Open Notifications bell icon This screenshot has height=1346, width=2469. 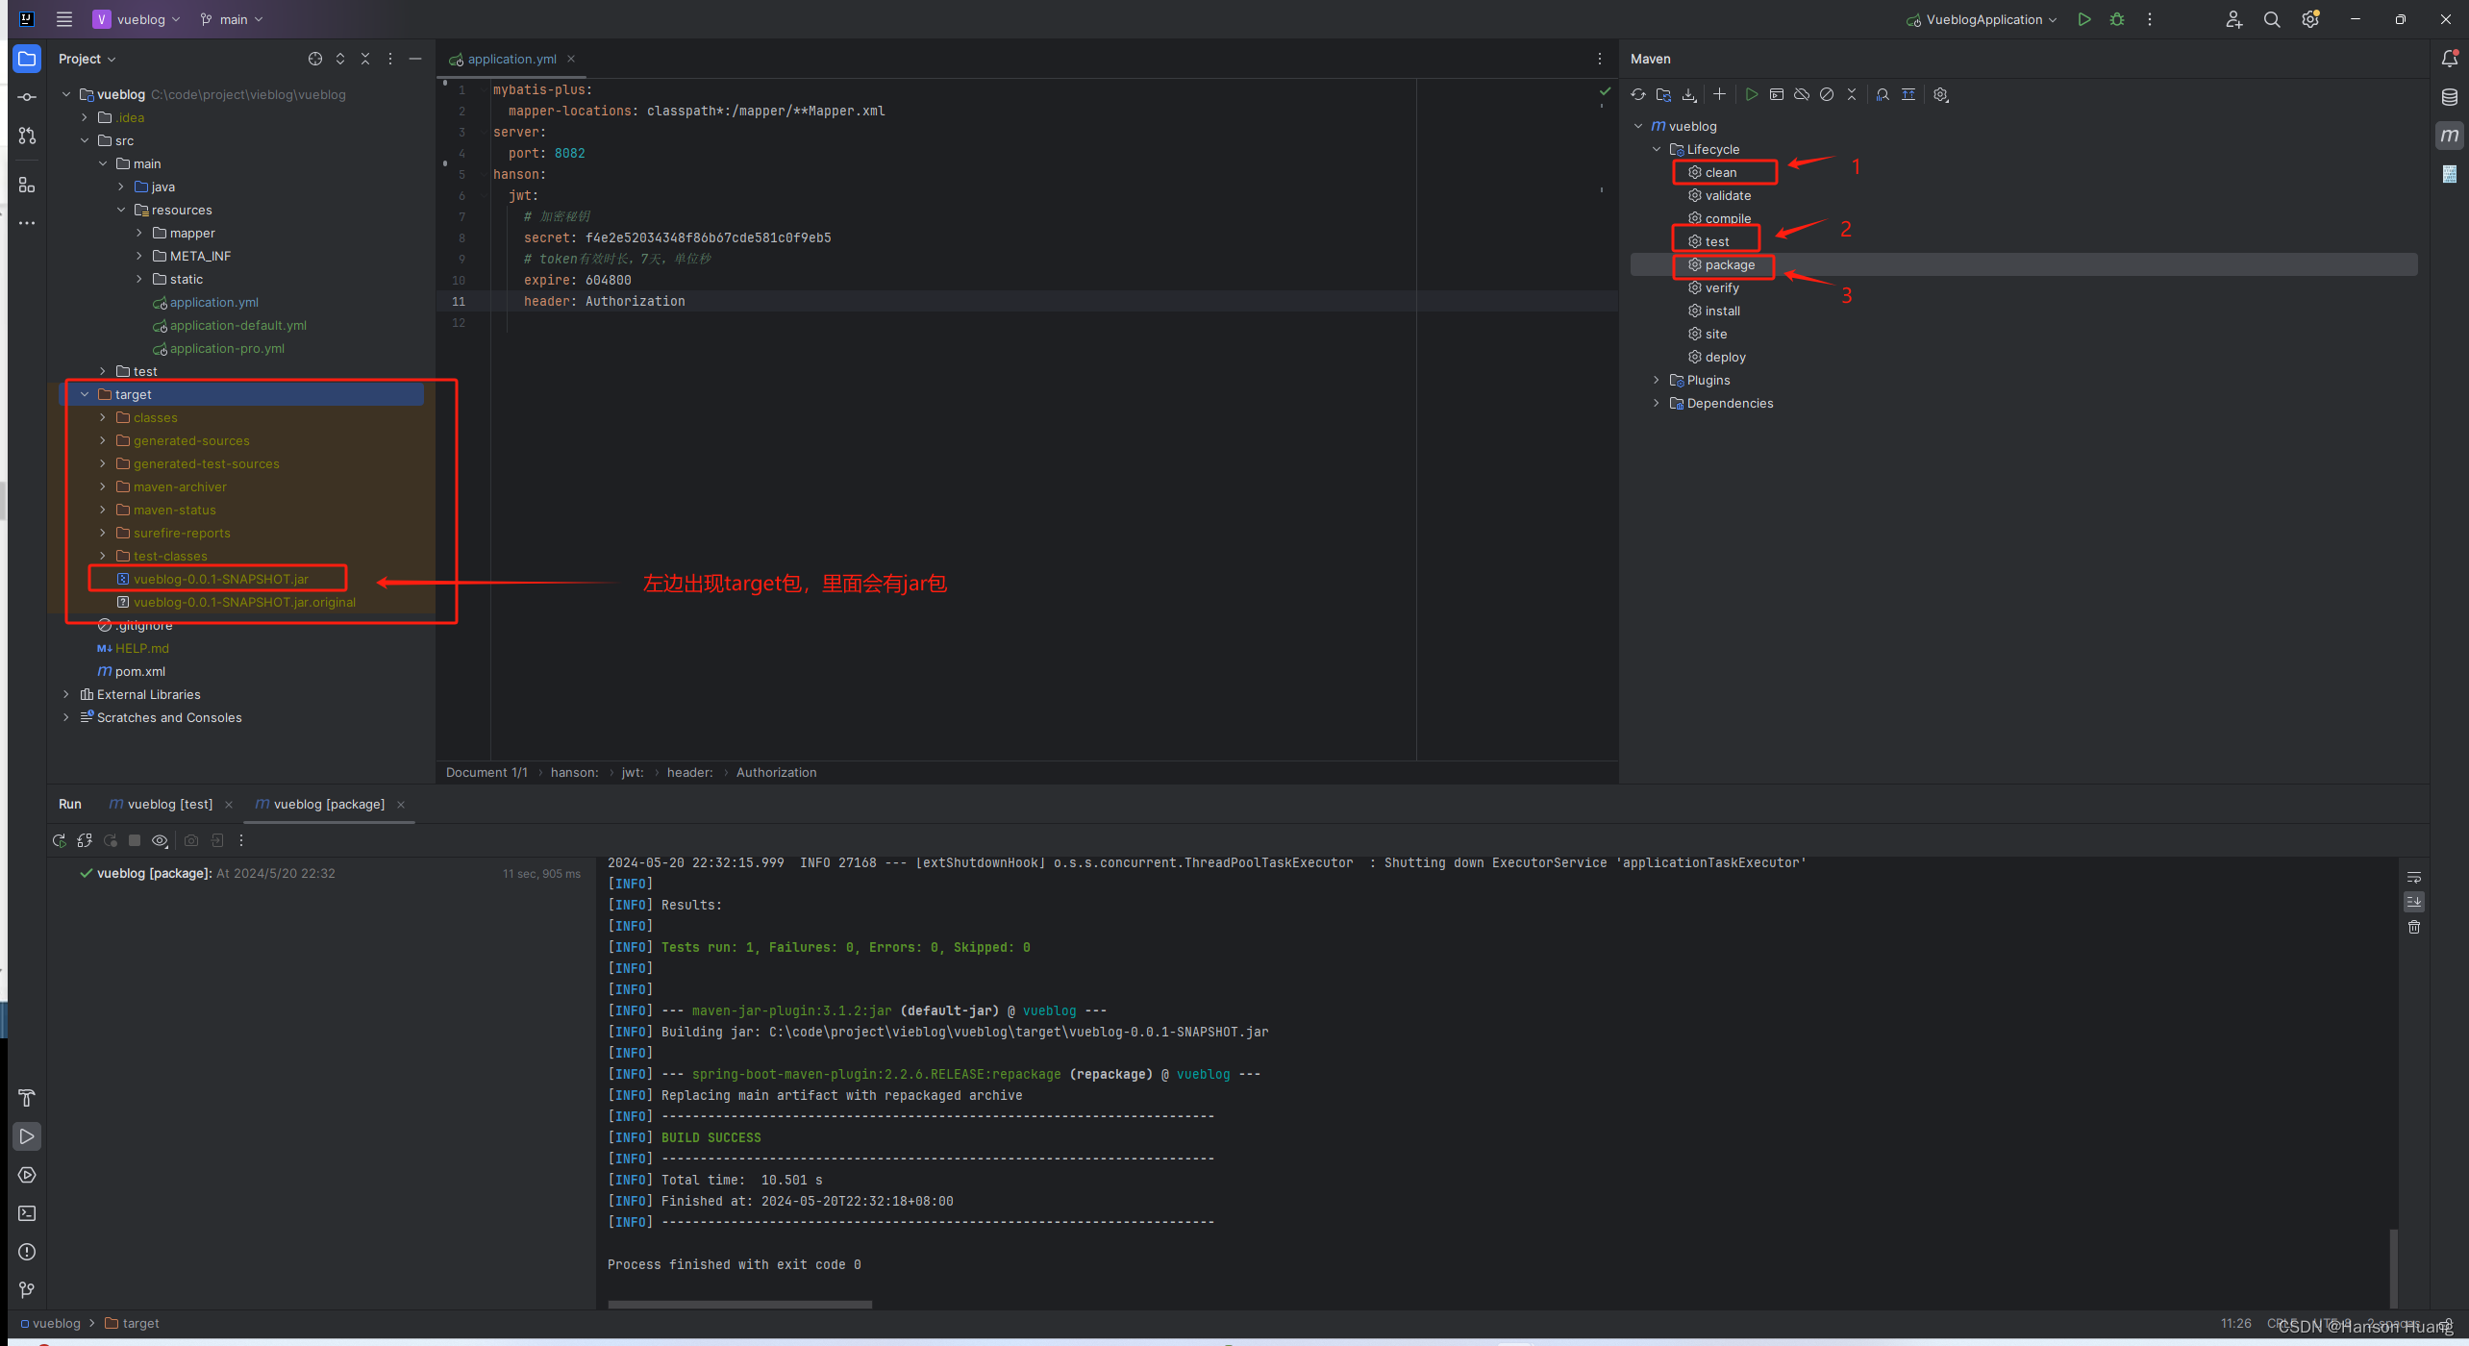pos(2450,59)
